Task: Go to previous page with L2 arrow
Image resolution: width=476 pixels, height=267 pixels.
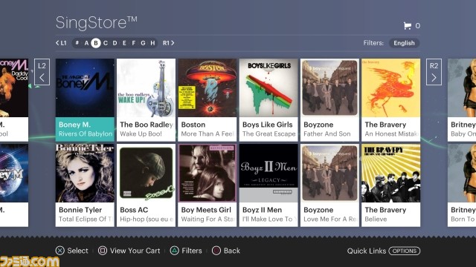Action: click(42, 72)
